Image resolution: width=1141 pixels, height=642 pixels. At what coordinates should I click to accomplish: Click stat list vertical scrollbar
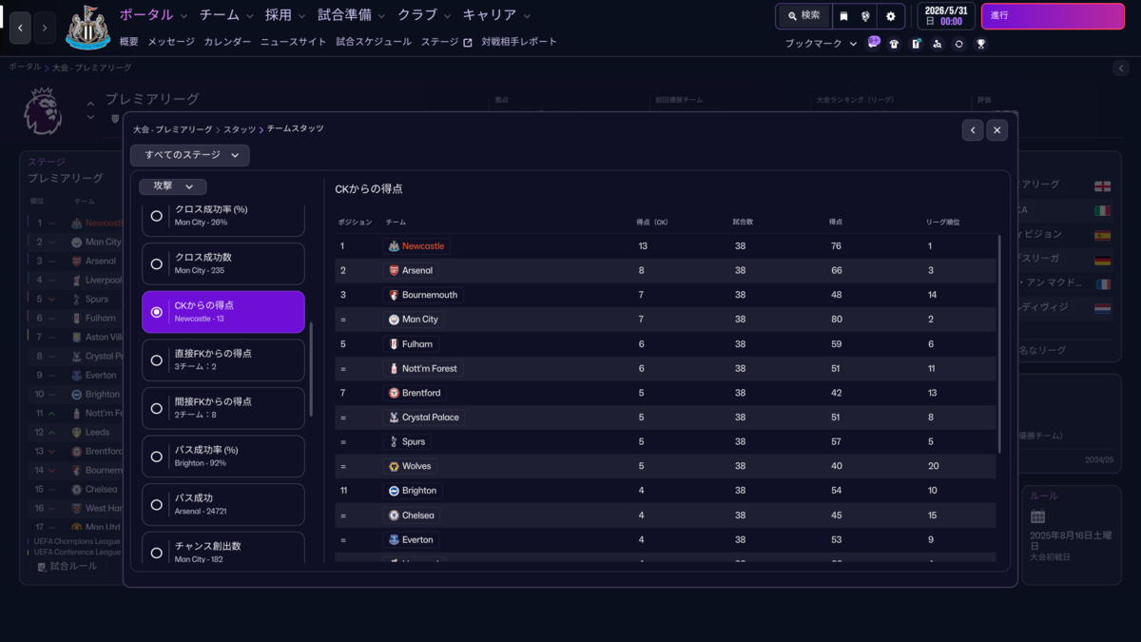311,369
